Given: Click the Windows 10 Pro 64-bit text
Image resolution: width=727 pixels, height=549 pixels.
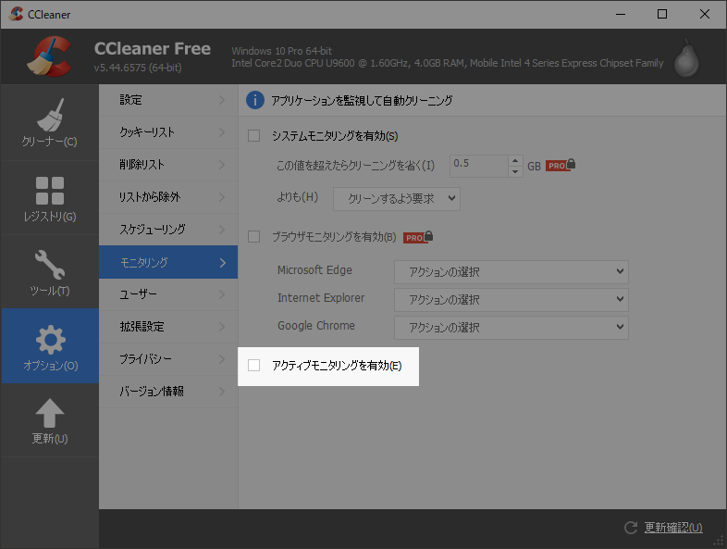Looking at the screenshot, I should 281,51.
